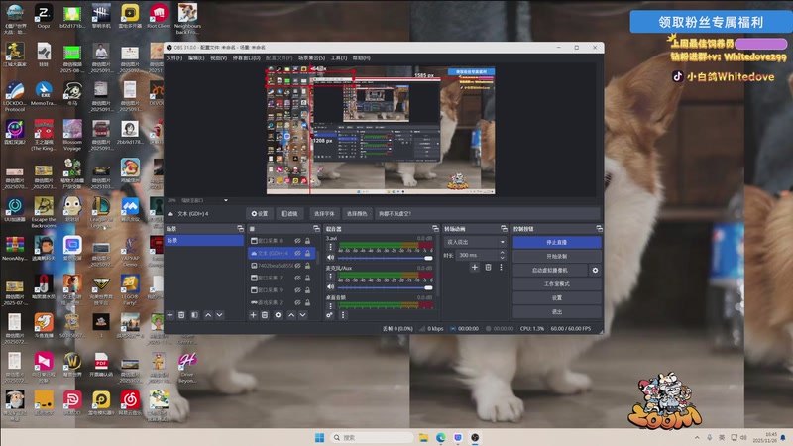Enable studio mode button

click(557, 284)
